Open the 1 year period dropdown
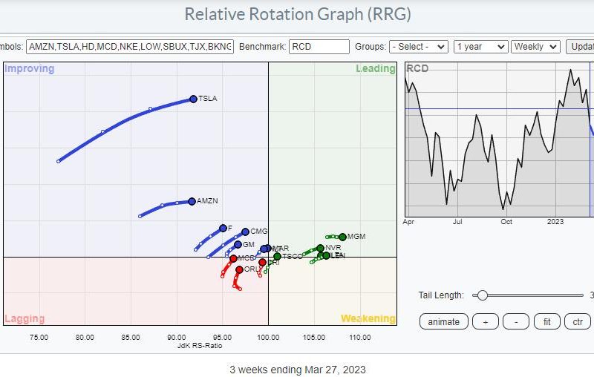The width and height of the screenshot is (594, 377). click(x=480, y=47)
